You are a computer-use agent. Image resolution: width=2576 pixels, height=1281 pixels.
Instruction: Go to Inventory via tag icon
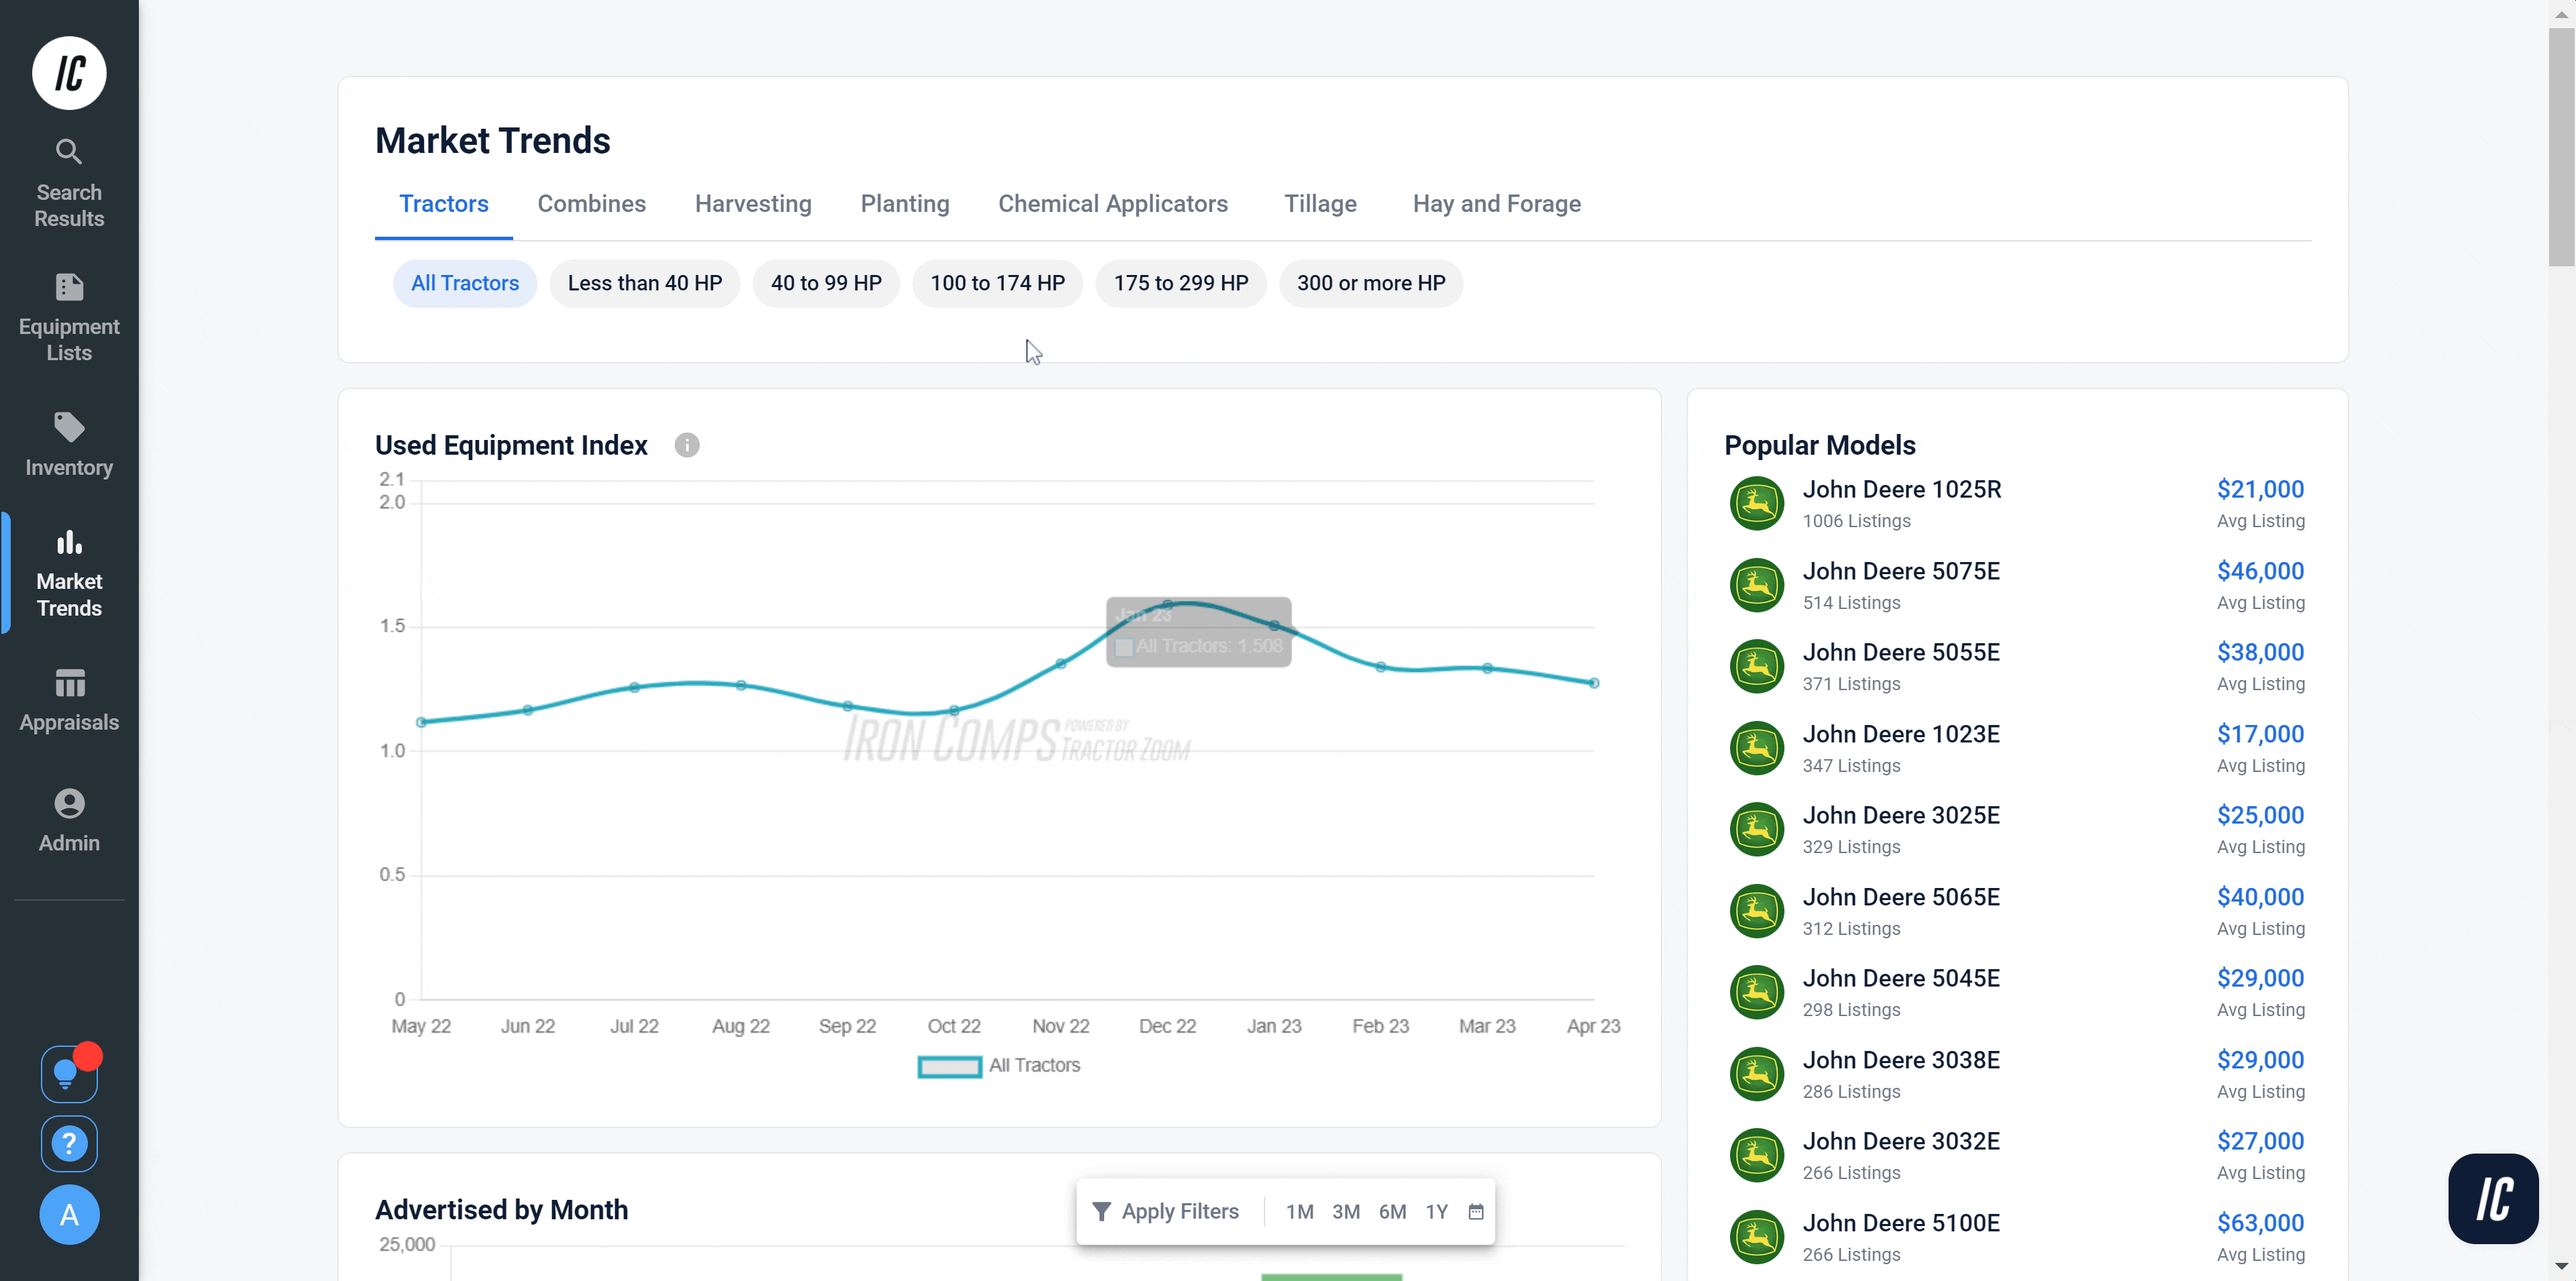(x=69, y=444)
